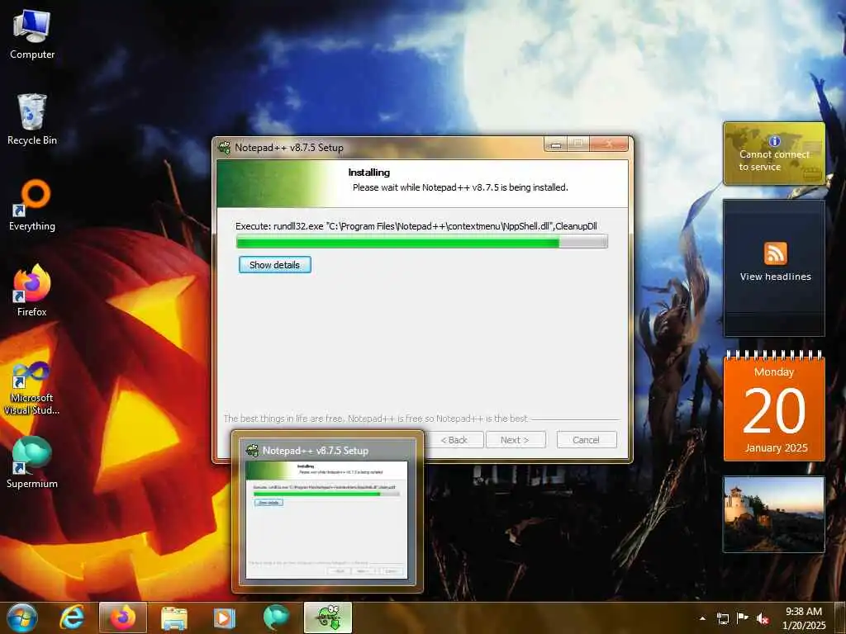Launch Firefox from the desktop shortcut
Screen dimensions: 846x634
[32, 291]
